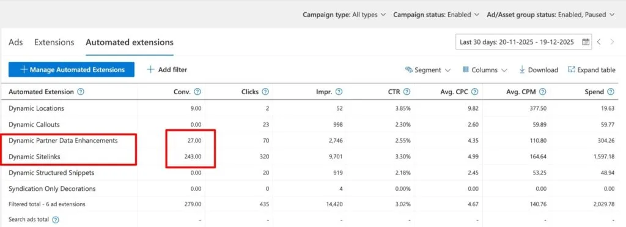Click 3.85% CTR for Dynamic Locations
The image size is (626, 227).
[x=403, y=108]
